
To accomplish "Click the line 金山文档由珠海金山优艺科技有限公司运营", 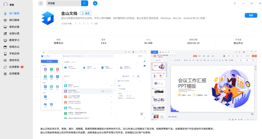I will 96,132.
